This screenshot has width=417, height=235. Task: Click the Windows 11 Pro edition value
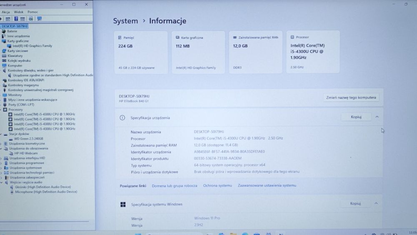[x=207, y=218]
